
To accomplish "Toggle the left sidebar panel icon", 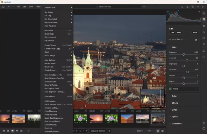I will (x=3, y=7).
